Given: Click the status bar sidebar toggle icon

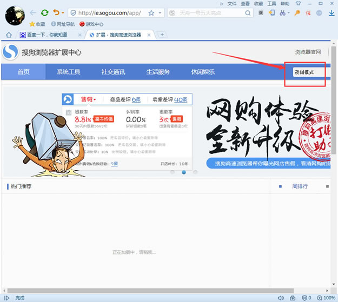Looking at the screenshot, I should tap(7, 298).
